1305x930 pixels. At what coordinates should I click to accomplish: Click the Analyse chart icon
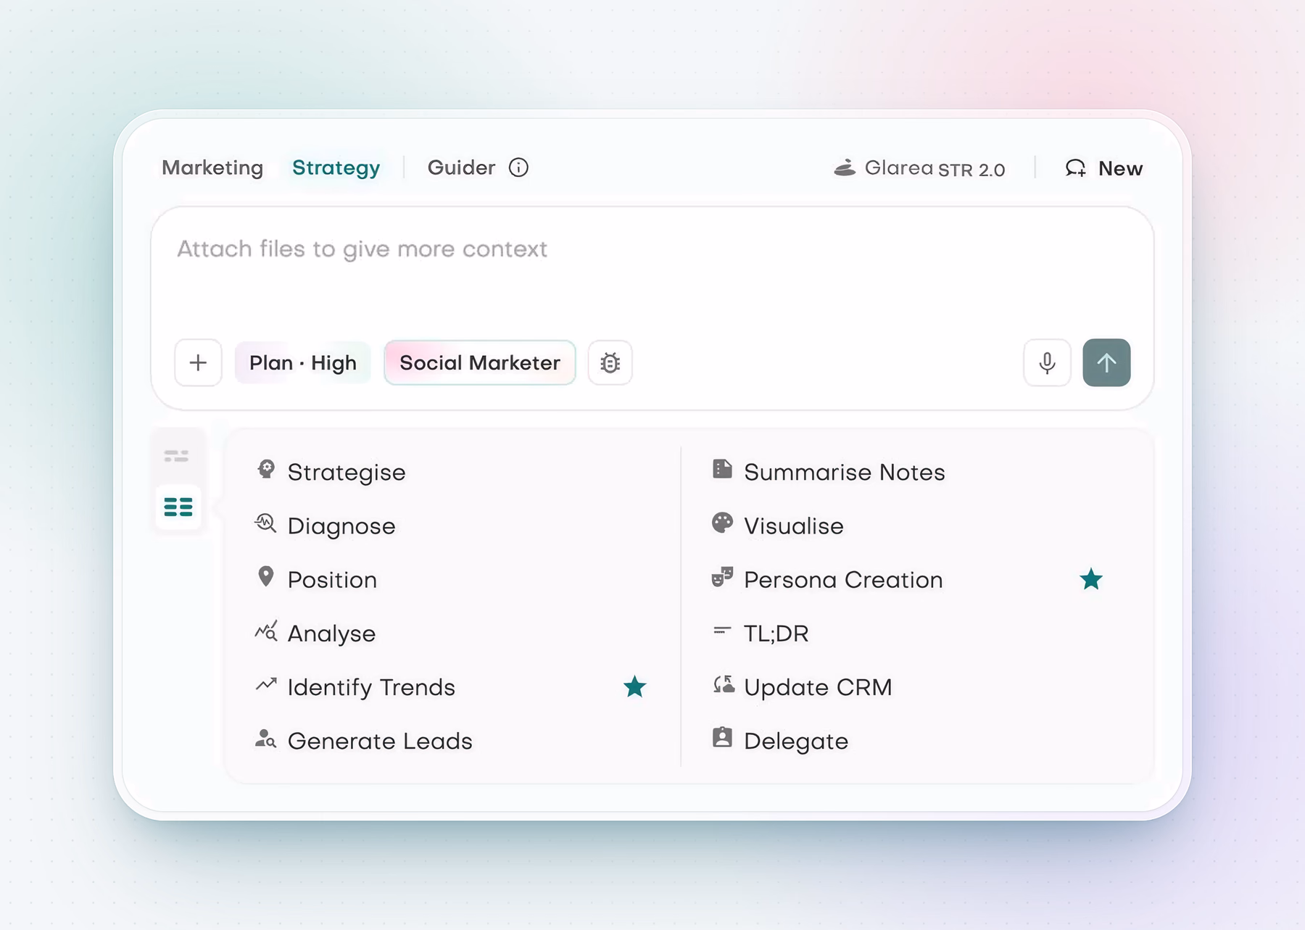click(266, 631)
